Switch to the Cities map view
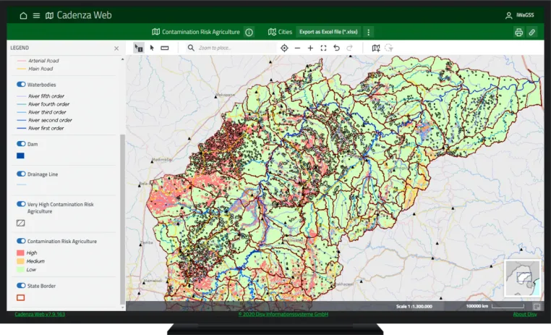The width and height of the screenshot is (551, 335). tap(280, 32)
